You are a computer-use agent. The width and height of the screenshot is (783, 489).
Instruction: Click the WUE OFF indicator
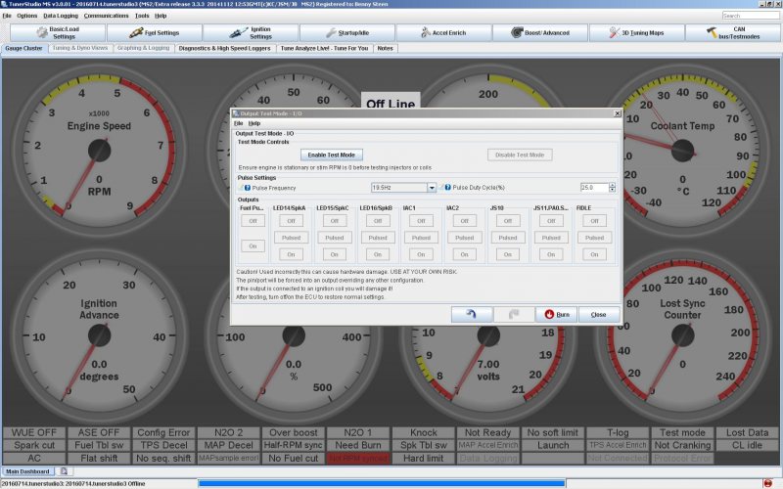tap(34, 432)
